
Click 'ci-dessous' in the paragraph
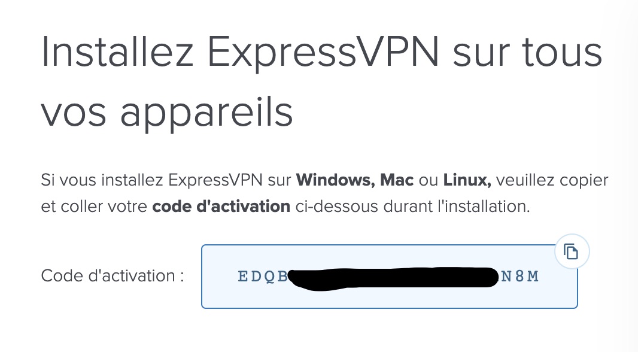(x=337, y=207)
